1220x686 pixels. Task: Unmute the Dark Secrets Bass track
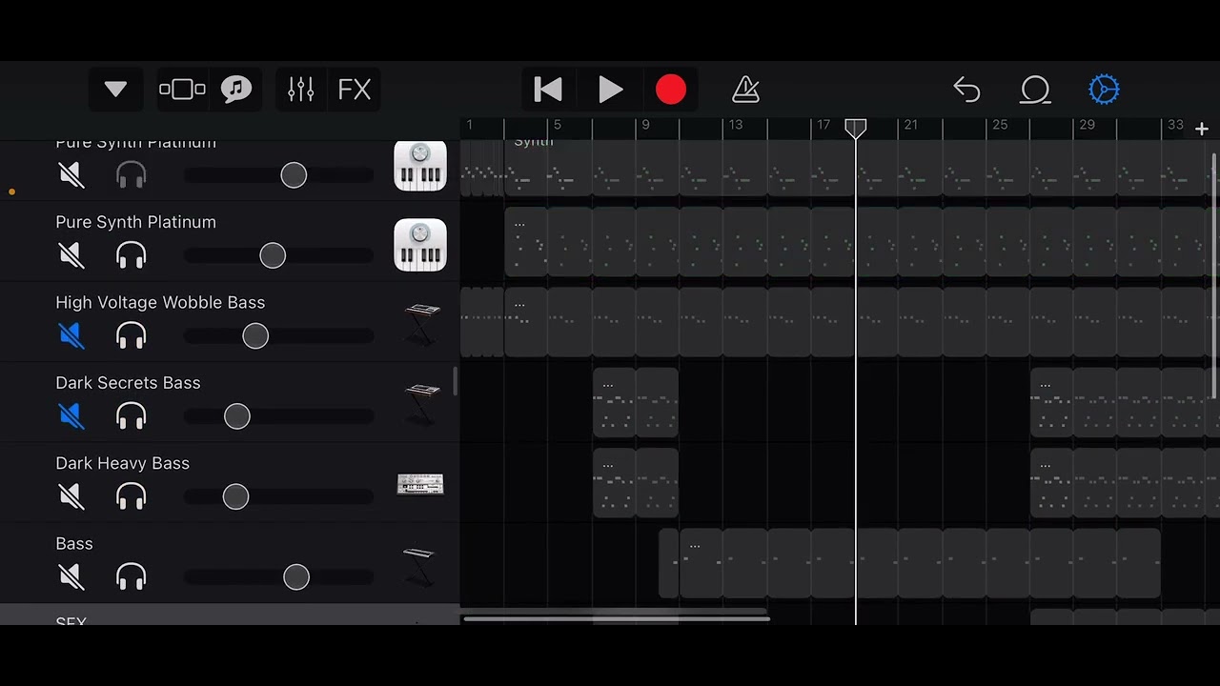pos(71,416)
